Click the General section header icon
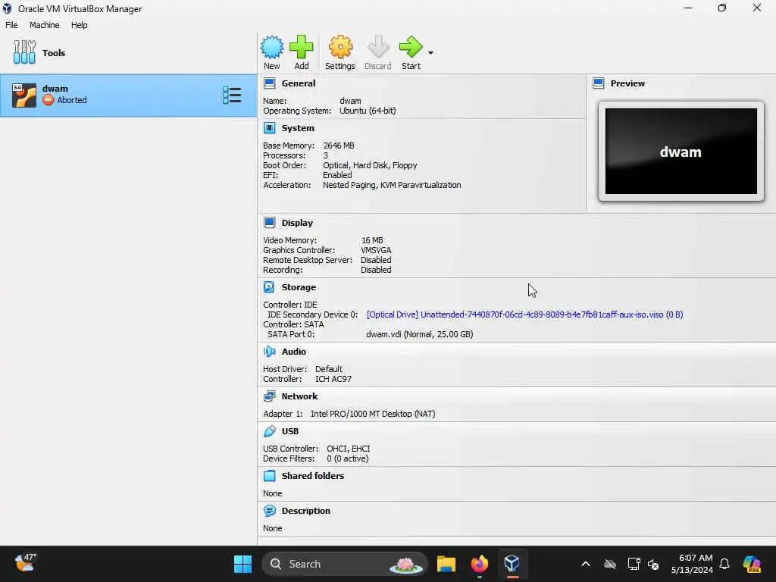 tap(269, 83)
